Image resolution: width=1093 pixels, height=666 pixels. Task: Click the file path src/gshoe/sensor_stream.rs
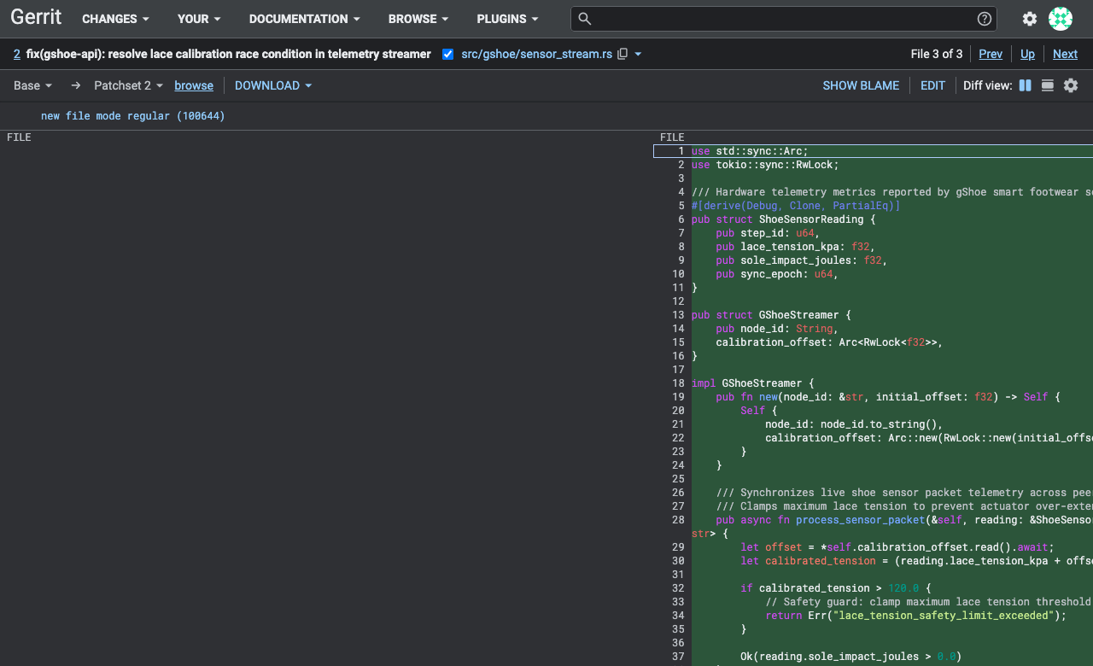coord(536,54)
